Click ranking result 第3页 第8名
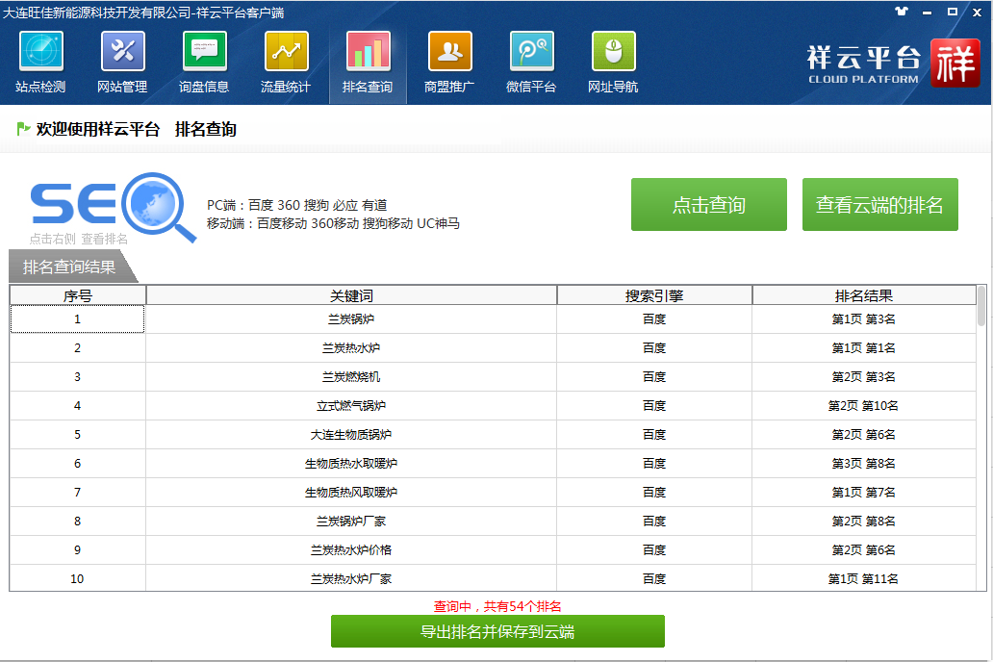The width and height of the screenshot is (993, 662). [x=864, y=464]
